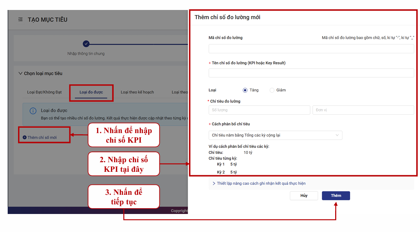The height and width of the screenshot is (232, 420).
Task: Select the Tăng radio button
Action: 245,90
